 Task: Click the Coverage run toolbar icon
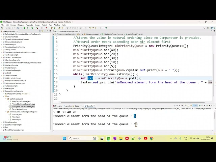pyautogui.click(x=37, y=28)
